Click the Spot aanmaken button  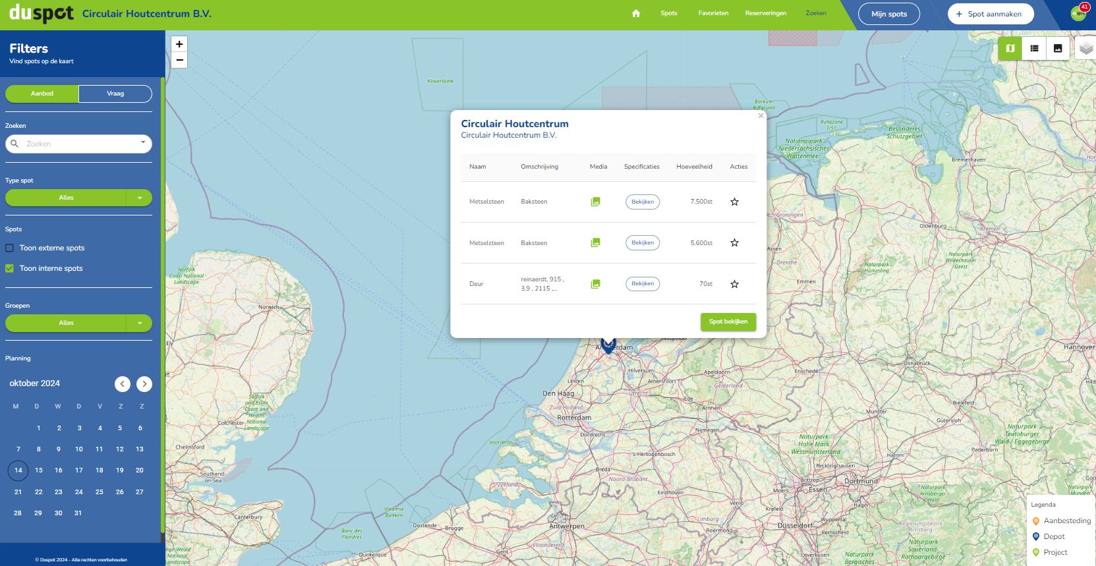[990, 14]
